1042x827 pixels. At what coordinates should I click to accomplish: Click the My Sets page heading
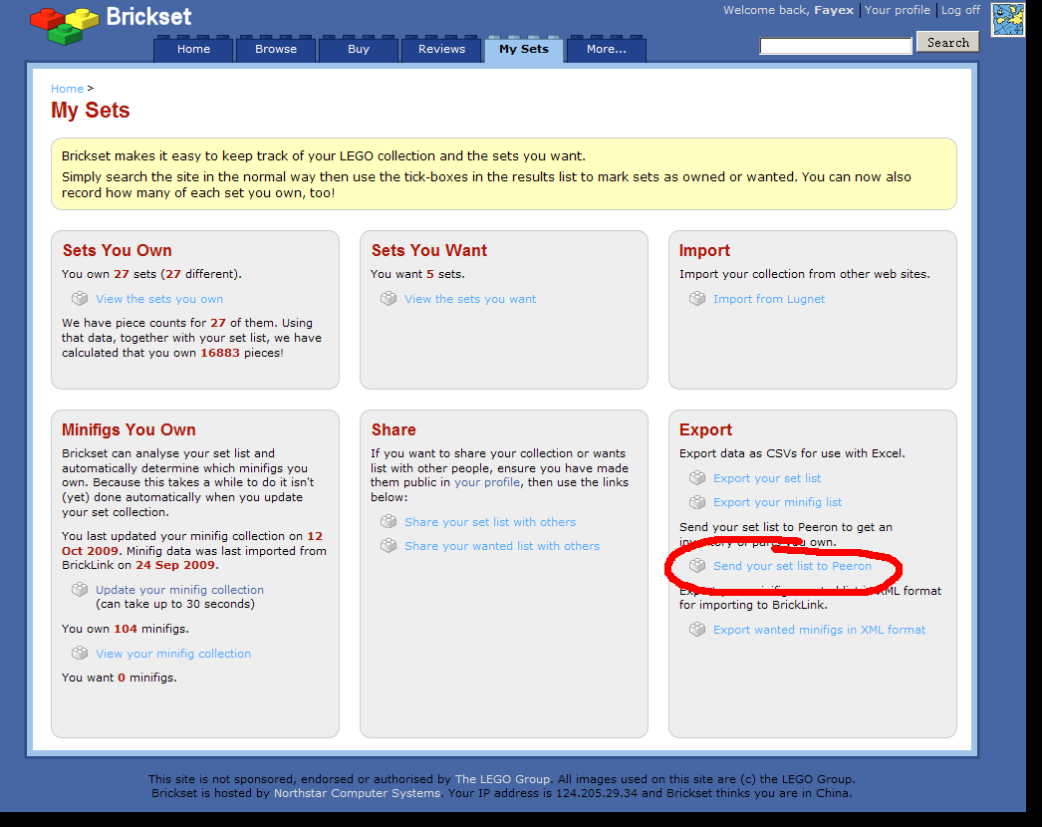tap(91, 111)
